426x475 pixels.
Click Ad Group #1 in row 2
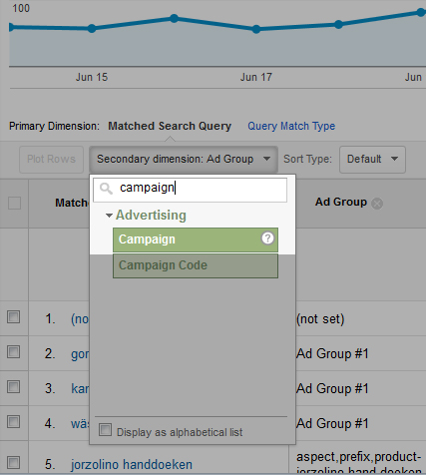(332, 353)
